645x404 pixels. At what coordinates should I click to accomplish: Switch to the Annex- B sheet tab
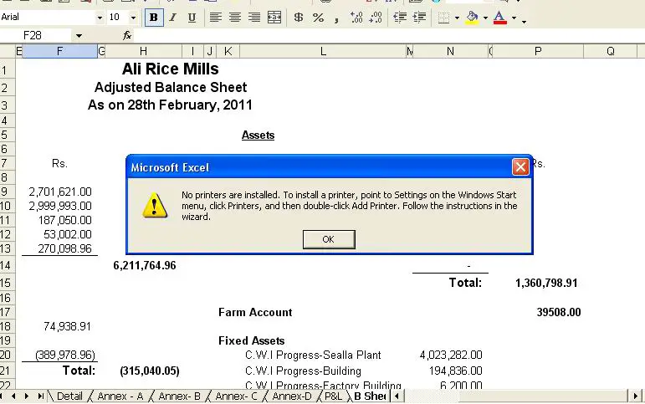click(179, 396)
